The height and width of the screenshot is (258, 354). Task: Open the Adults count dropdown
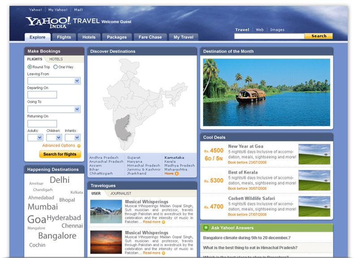tap(35, 137)
